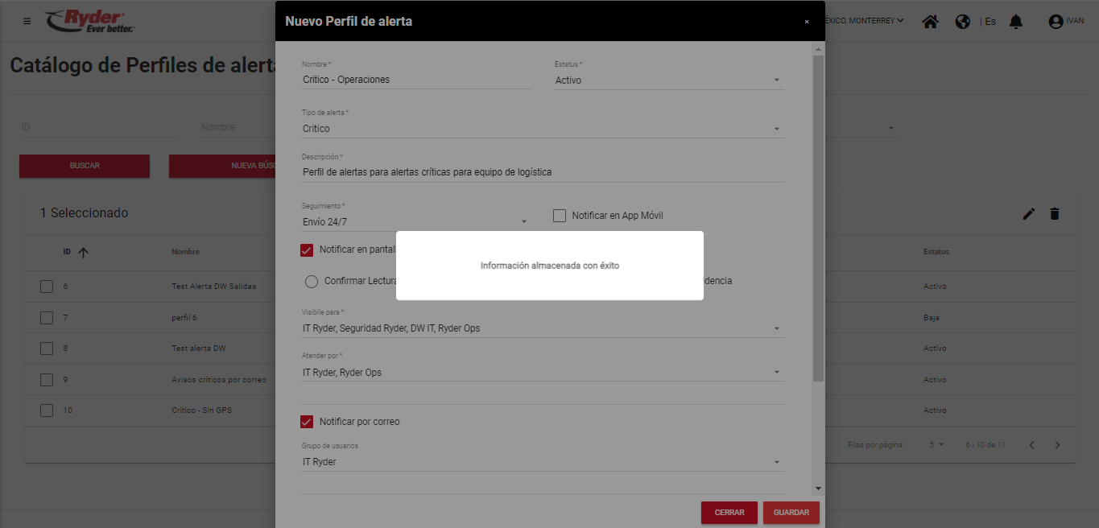Click the Nombre field with Critico - Operaciones
This screenshot has height=528, width=1099.
click(415, 80)
